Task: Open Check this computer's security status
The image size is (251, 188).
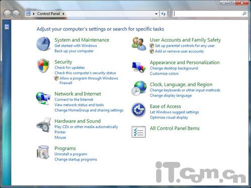Action: click(85, 73)
